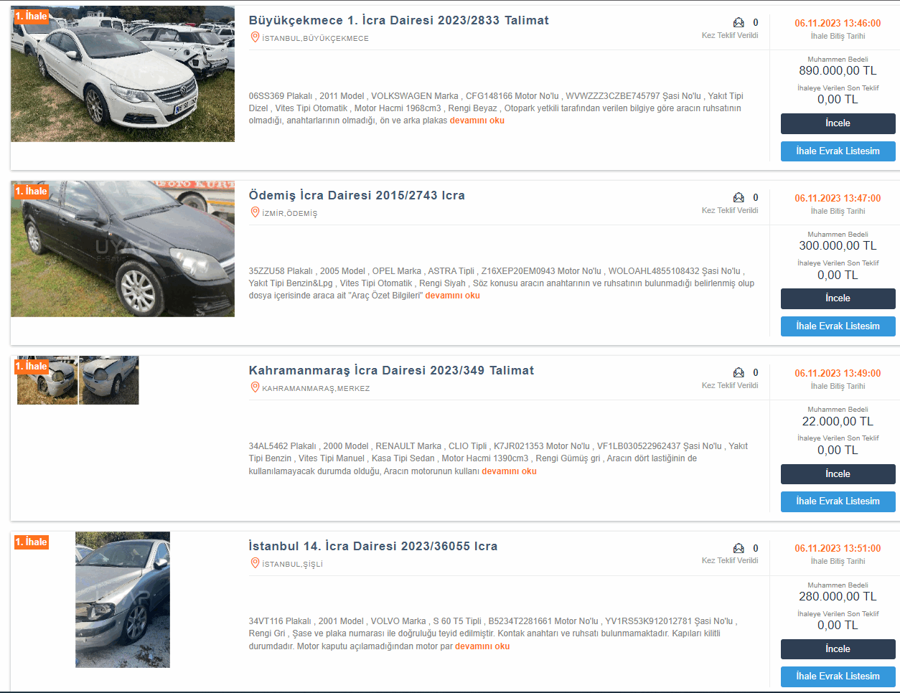The width and height of the screenshot is (900, 693).
Task: Click the location pin icon for İzmir, Ödemiş
Action: click(x=254, y=212)
